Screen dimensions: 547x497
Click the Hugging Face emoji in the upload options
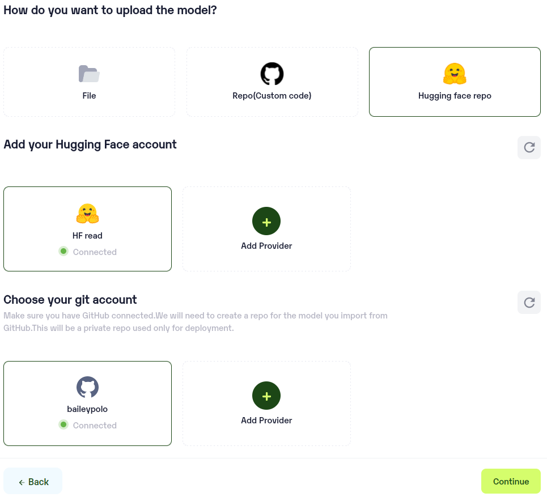455,74
